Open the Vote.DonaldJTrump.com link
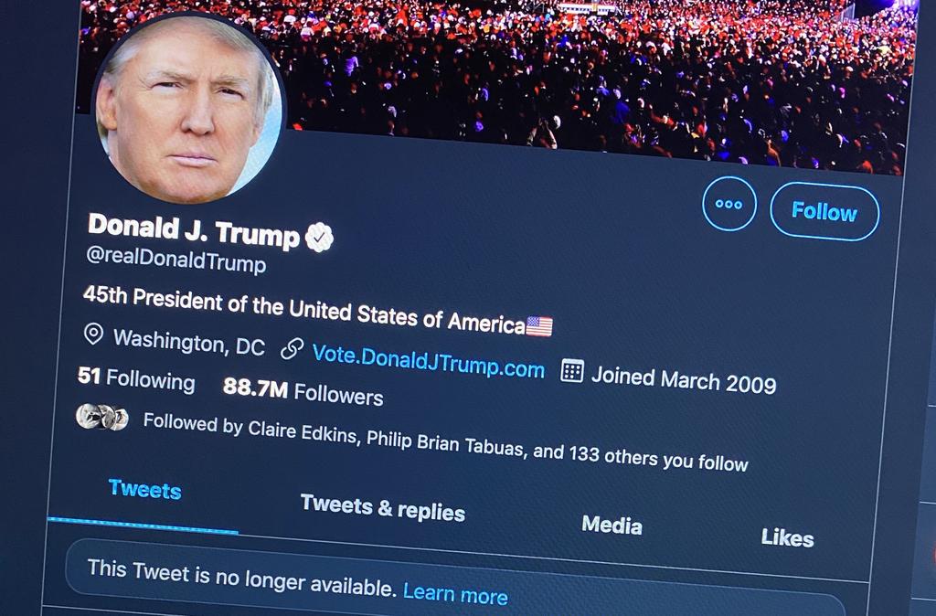 click(428, 361)
